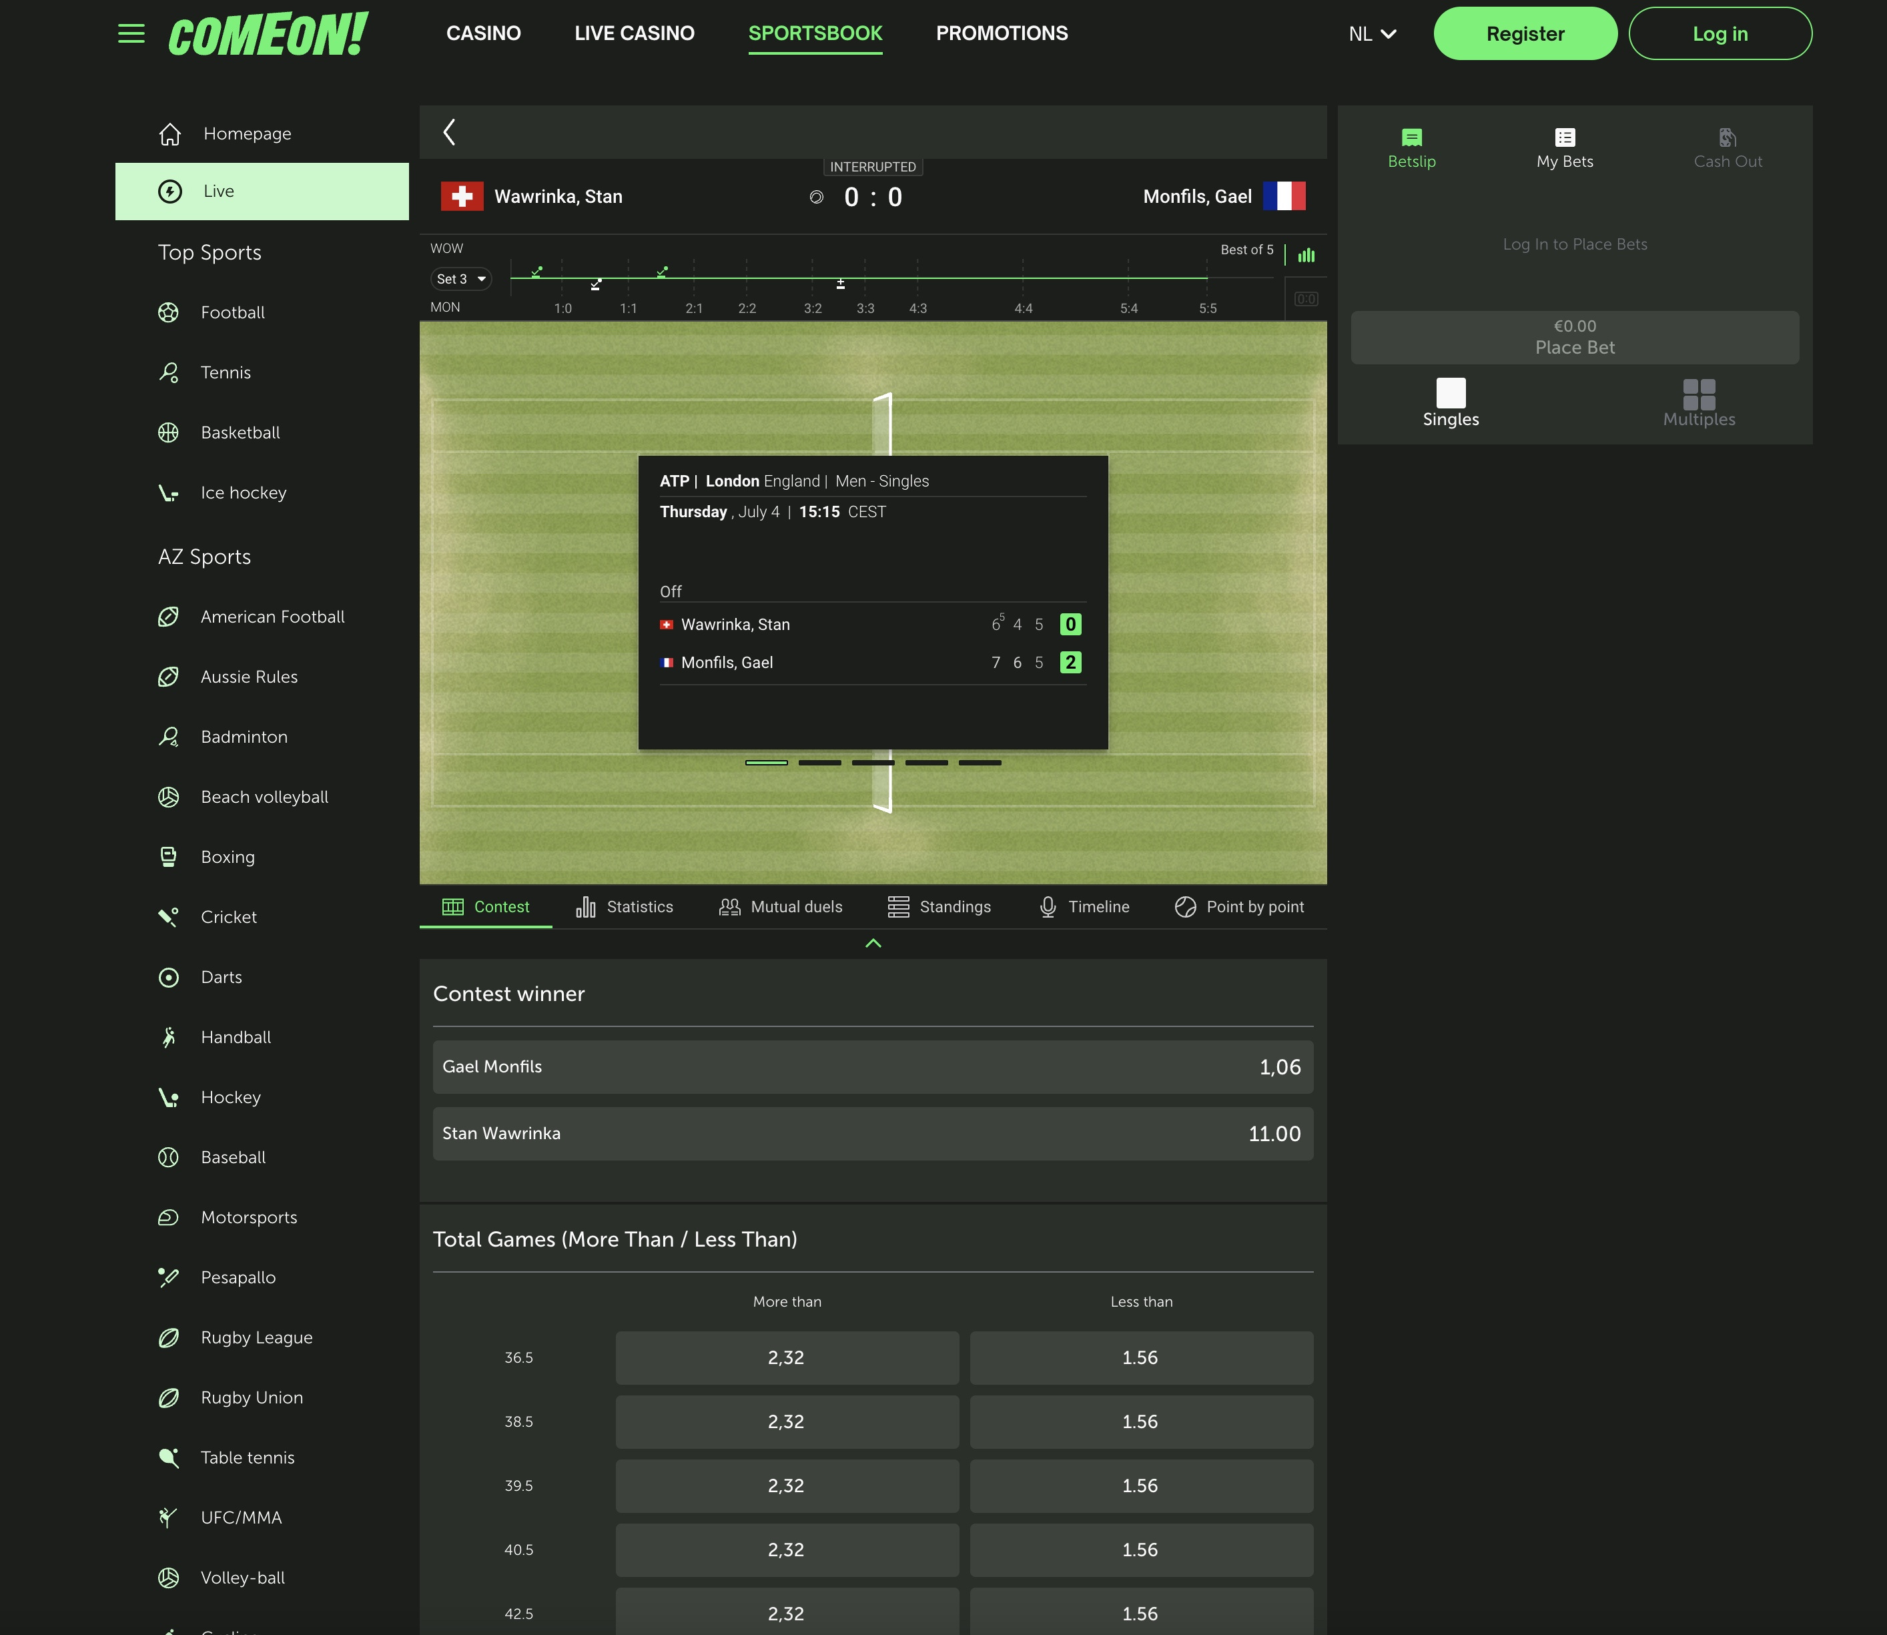This screenshot has width=1887, height=1635.
Task: Select Gael Monfils odds 1,06
Action: click(x=872, y=1066)
